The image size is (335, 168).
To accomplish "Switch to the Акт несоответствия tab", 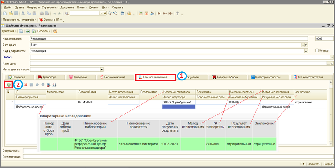I will tap(310, 77).
